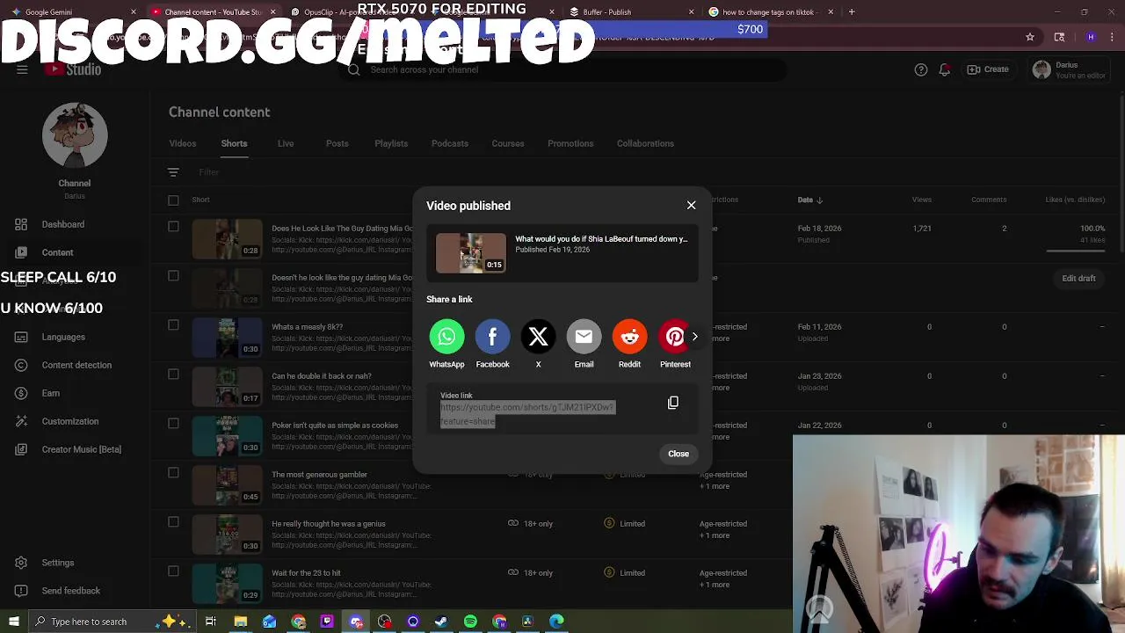This screenshot has width=1125, height=633.
Task: Switch to the Courses tab
Action: pos(508,143)
